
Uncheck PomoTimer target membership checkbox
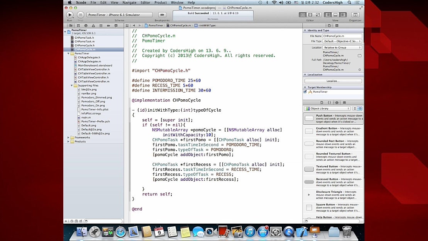305,92
